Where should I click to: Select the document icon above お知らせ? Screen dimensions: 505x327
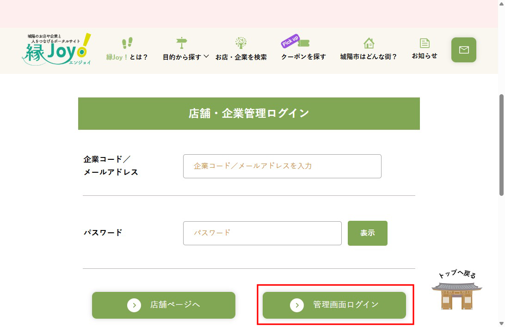(424, 42)
